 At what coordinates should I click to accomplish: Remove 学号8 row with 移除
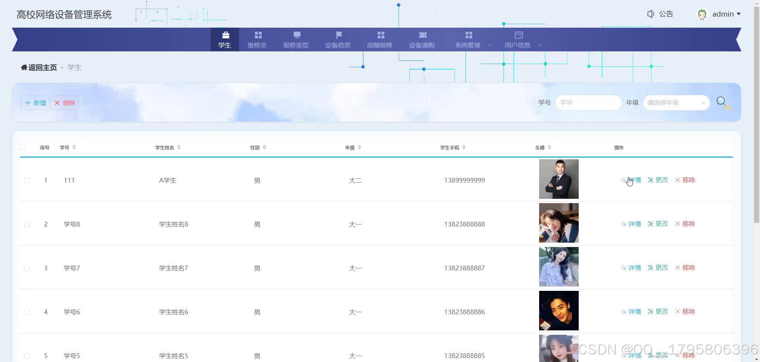tap(685, 224)
